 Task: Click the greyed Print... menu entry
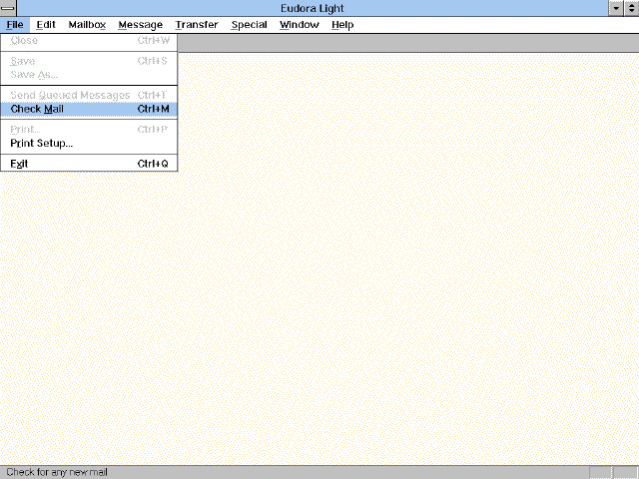pyautogui.click(x=89, y=130)
